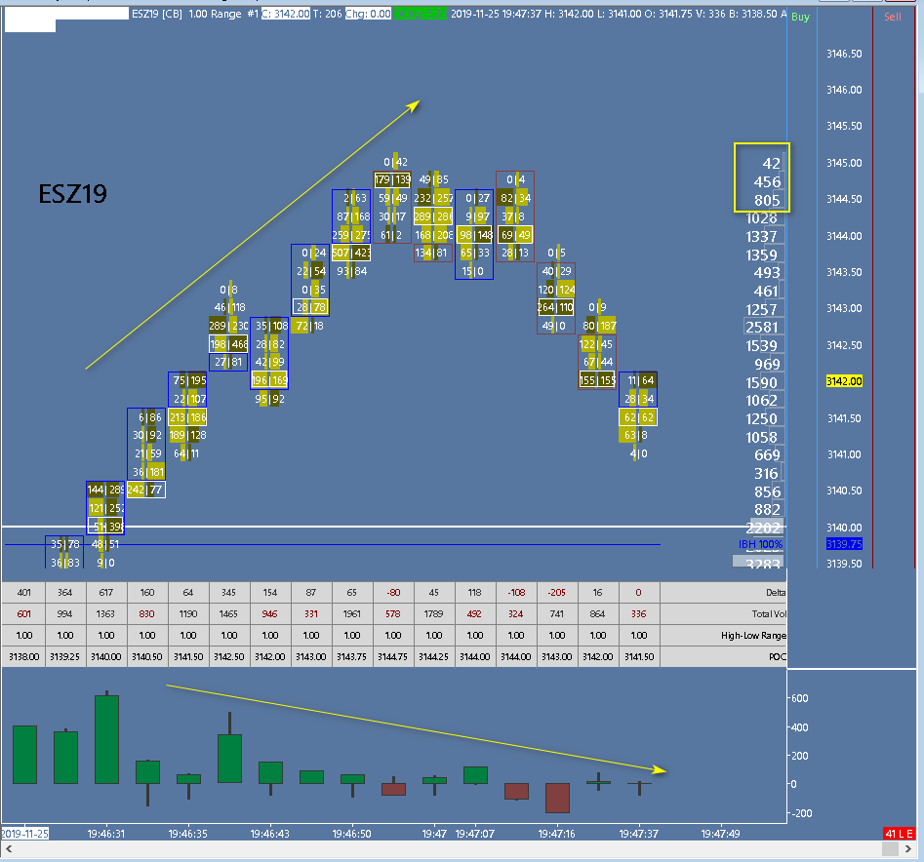This screenshot has width=924, height=862.
Task: Click the IBH 100% line label
Action: 760,544
